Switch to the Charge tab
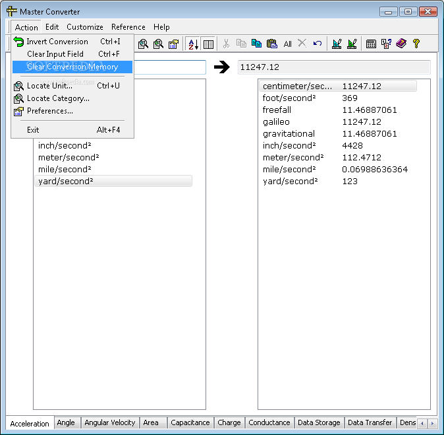The image size is (444, 435). 229,422
